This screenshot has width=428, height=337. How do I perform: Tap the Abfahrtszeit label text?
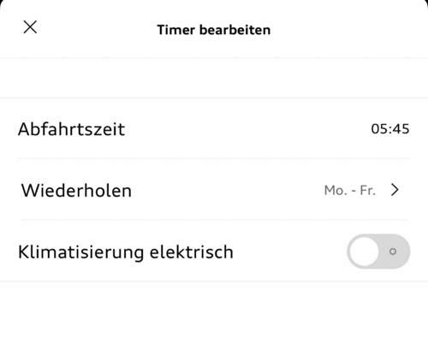pyautogui.click(x=71, y=129)
